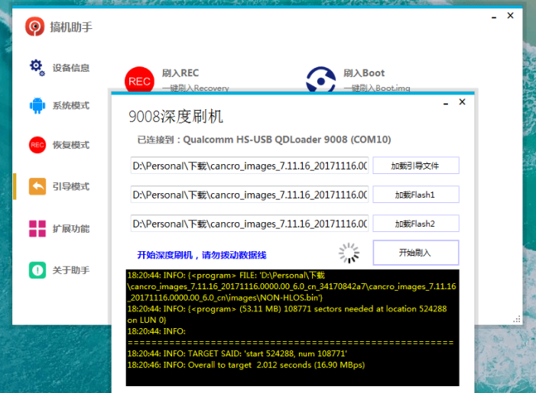
Task: Click the 搞机助手 app logo icon
Action: coord(34,27)
